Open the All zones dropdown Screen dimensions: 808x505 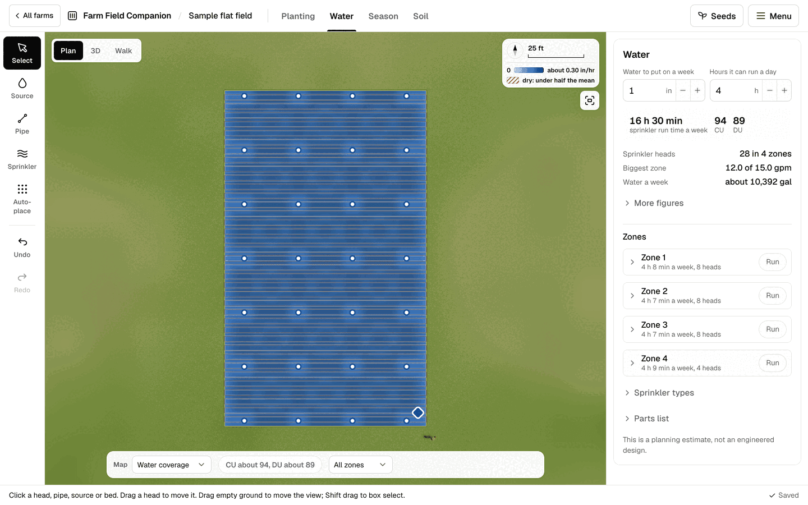coord(360,465)
